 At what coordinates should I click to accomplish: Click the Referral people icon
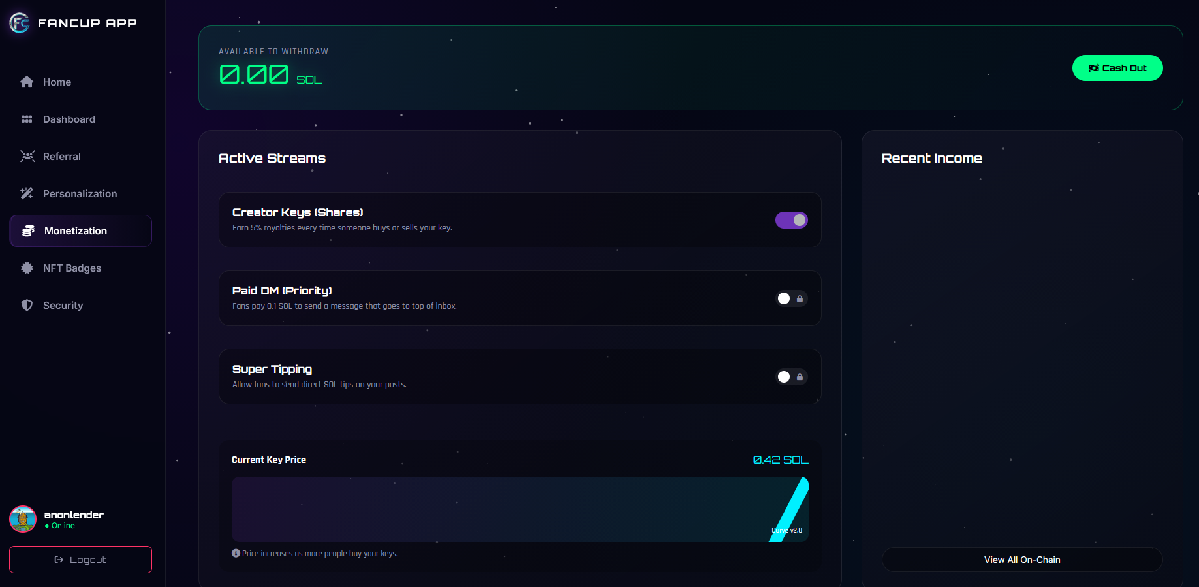27,157
